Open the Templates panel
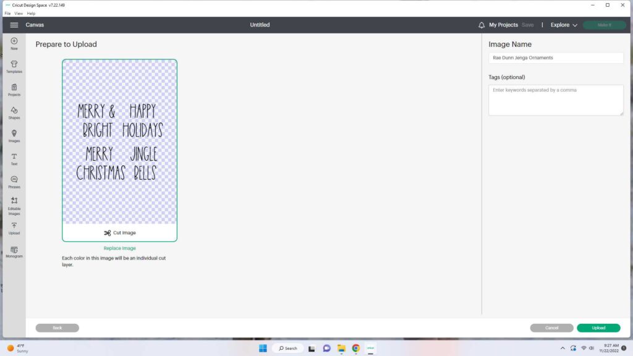 point(14,67)
